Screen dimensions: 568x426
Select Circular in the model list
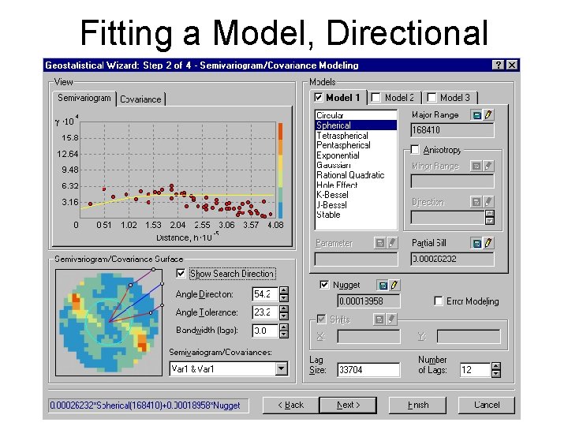point(356,115)
